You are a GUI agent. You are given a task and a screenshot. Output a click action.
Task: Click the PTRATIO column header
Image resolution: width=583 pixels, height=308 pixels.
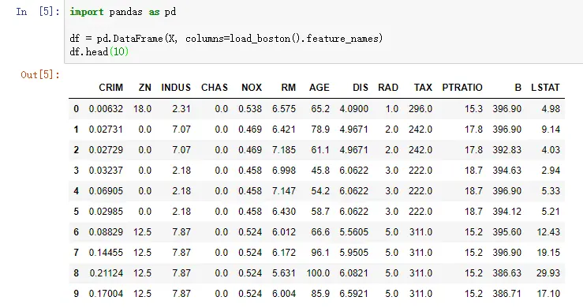pos(462,88)
